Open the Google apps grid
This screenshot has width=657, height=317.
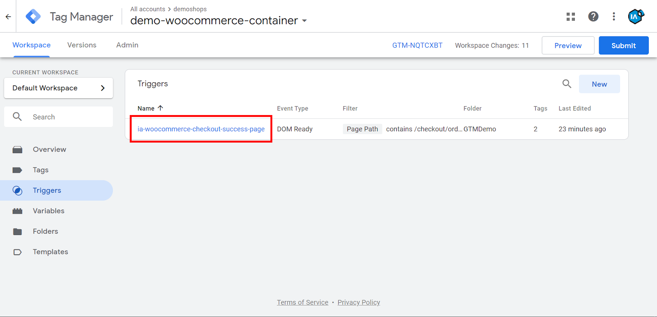tap(570, 17)
